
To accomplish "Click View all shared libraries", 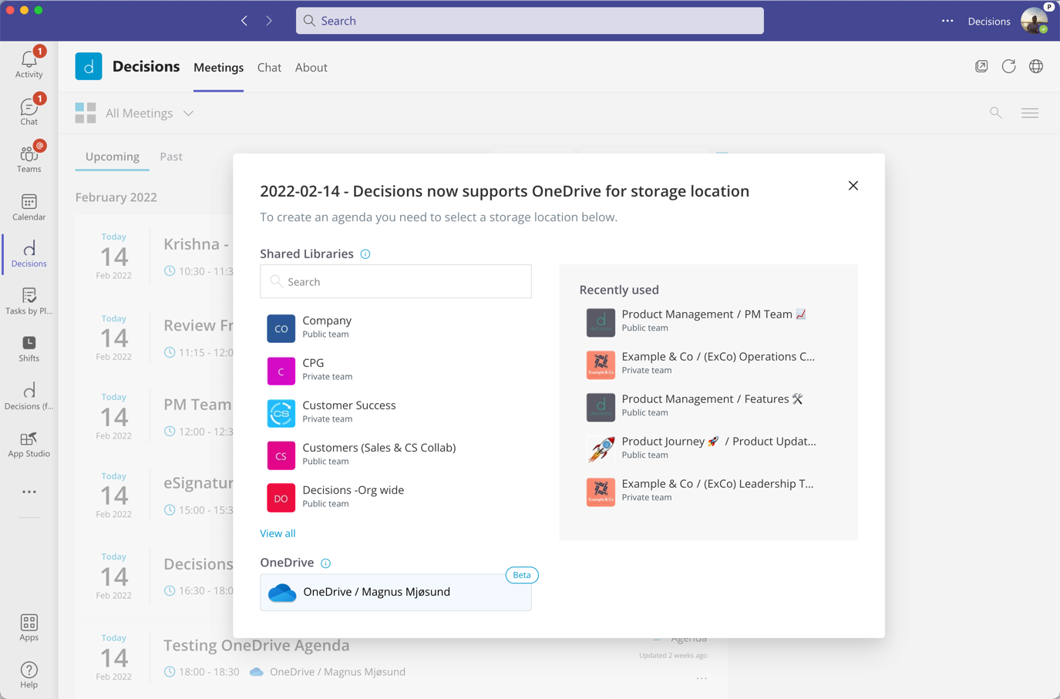I will (x=278, y=533).
